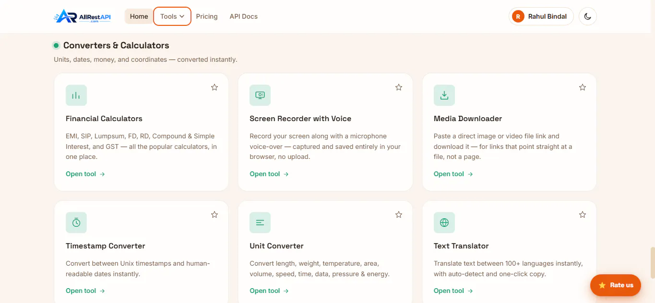Click the Rate us button
Viewport: 655px width, 303px height.
pyautogui.click(x=616, y=285)
